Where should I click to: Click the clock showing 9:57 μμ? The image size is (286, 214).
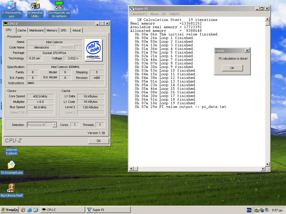(277, 210)
